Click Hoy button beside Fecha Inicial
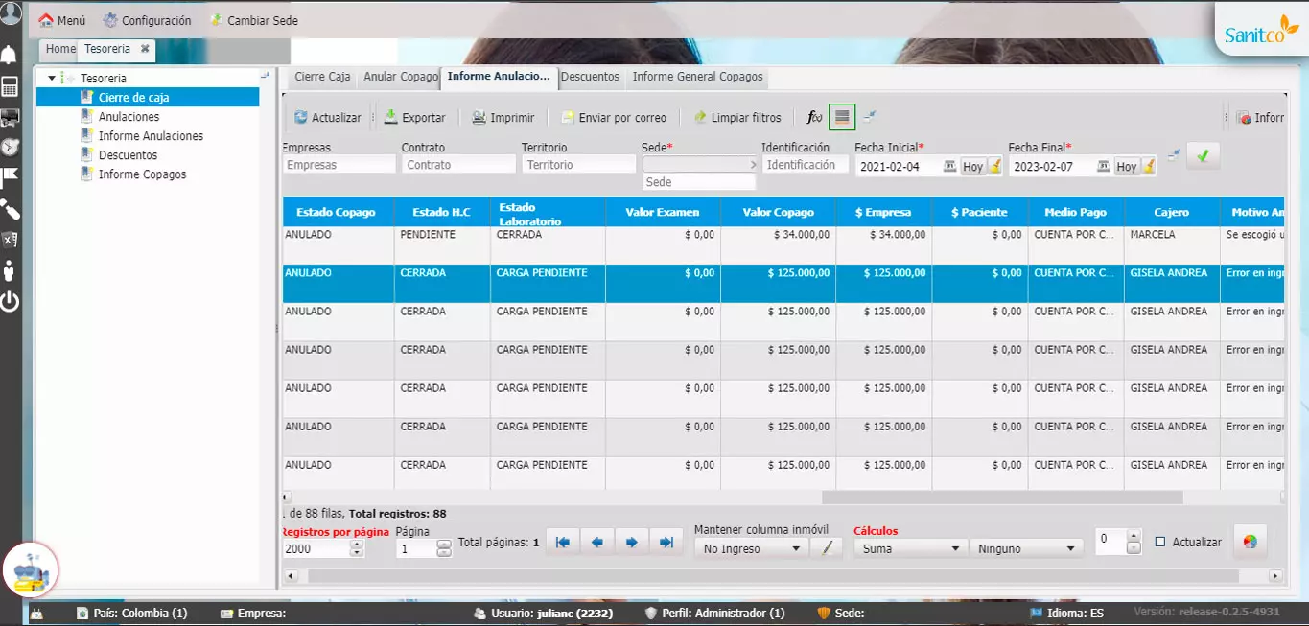This screenshot has height=626, width=1309. (972, 167)
